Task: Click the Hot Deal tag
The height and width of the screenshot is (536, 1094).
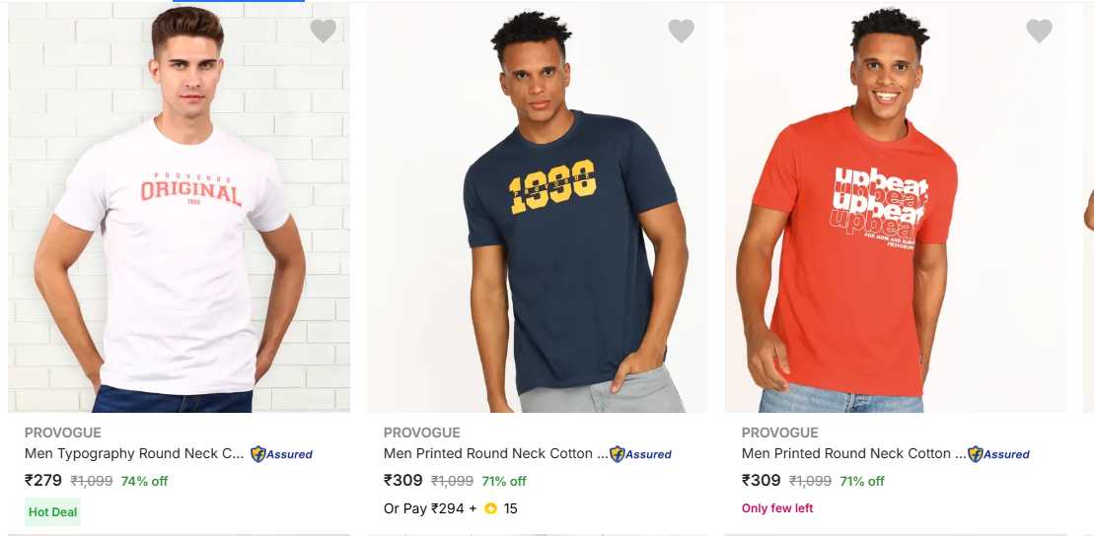Action: pos(52,511)
